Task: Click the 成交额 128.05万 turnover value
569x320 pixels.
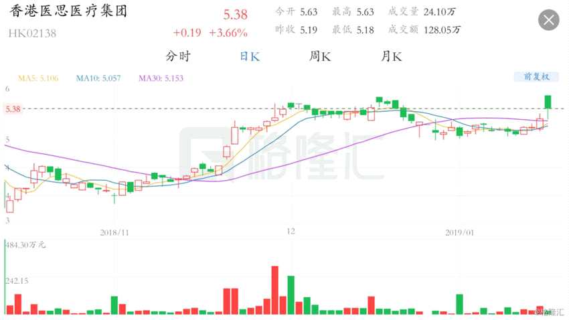Action: coord(424,29)
